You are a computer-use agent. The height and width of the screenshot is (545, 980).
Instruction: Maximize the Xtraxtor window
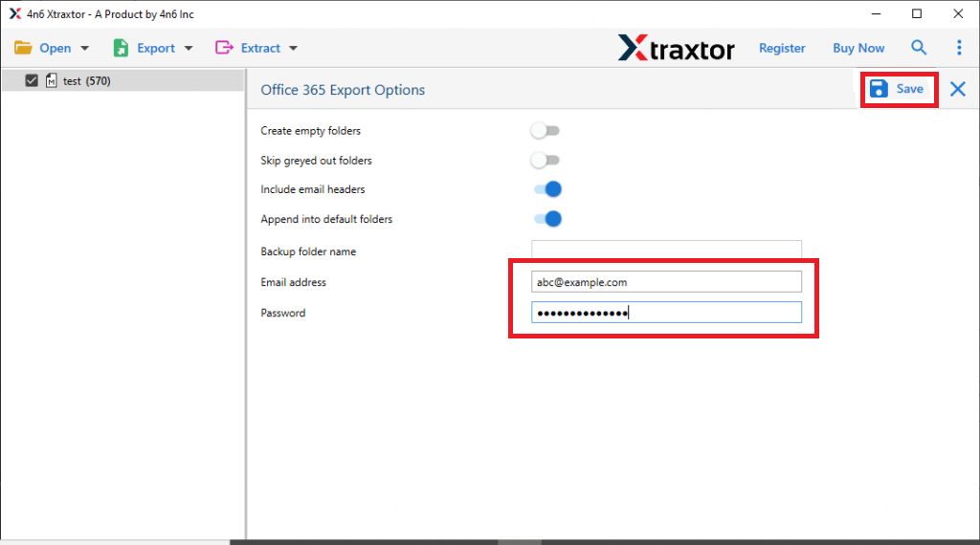point(917,13)
